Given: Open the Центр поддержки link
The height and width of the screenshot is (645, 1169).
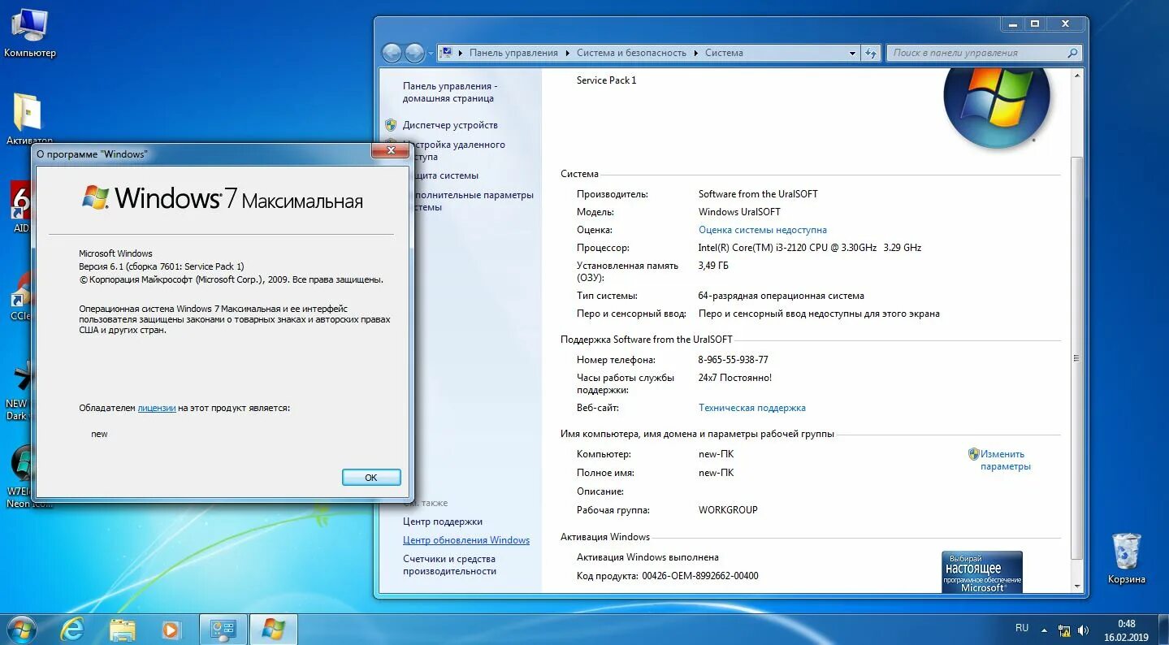Looking at the screenshot, I should tap(443, 522).
